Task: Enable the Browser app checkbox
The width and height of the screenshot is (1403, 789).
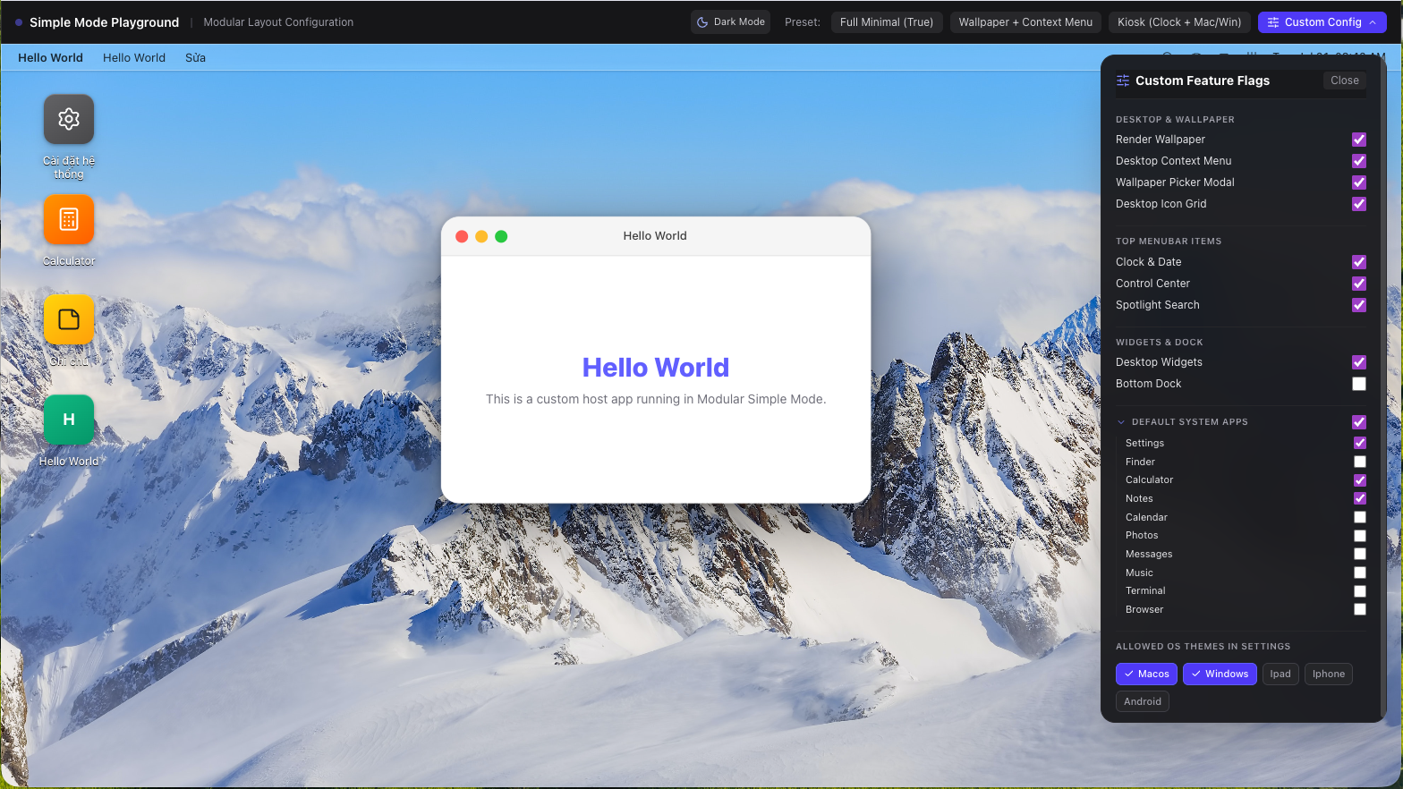Action: click(1360, 609)
